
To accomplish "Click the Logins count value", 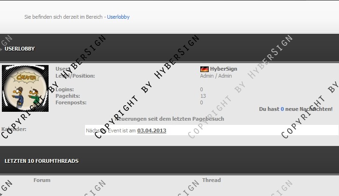I will coord(201,89).
